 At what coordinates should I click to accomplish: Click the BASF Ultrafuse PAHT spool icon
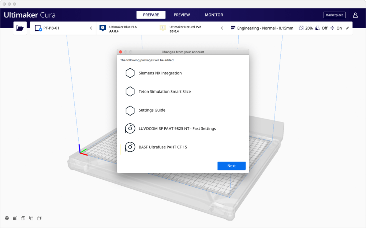130,147
